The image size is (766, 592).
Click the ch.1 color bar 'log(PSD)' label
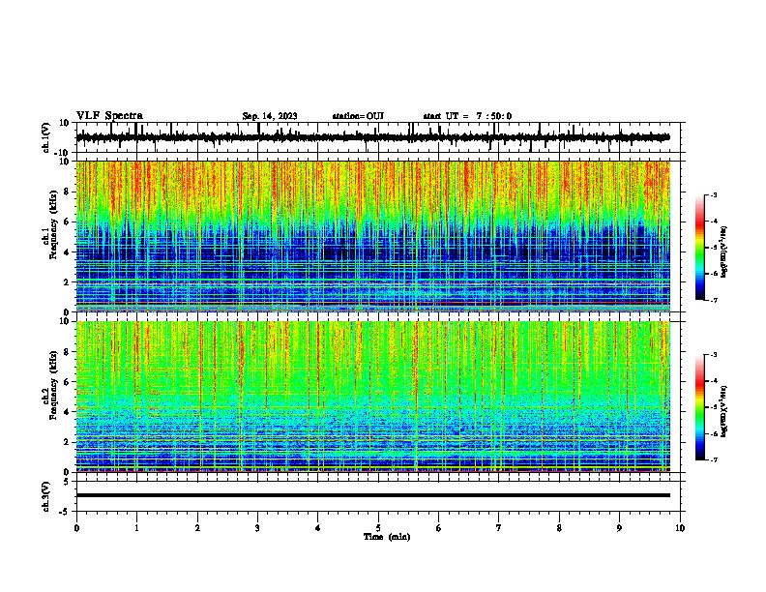click(724, 252)
